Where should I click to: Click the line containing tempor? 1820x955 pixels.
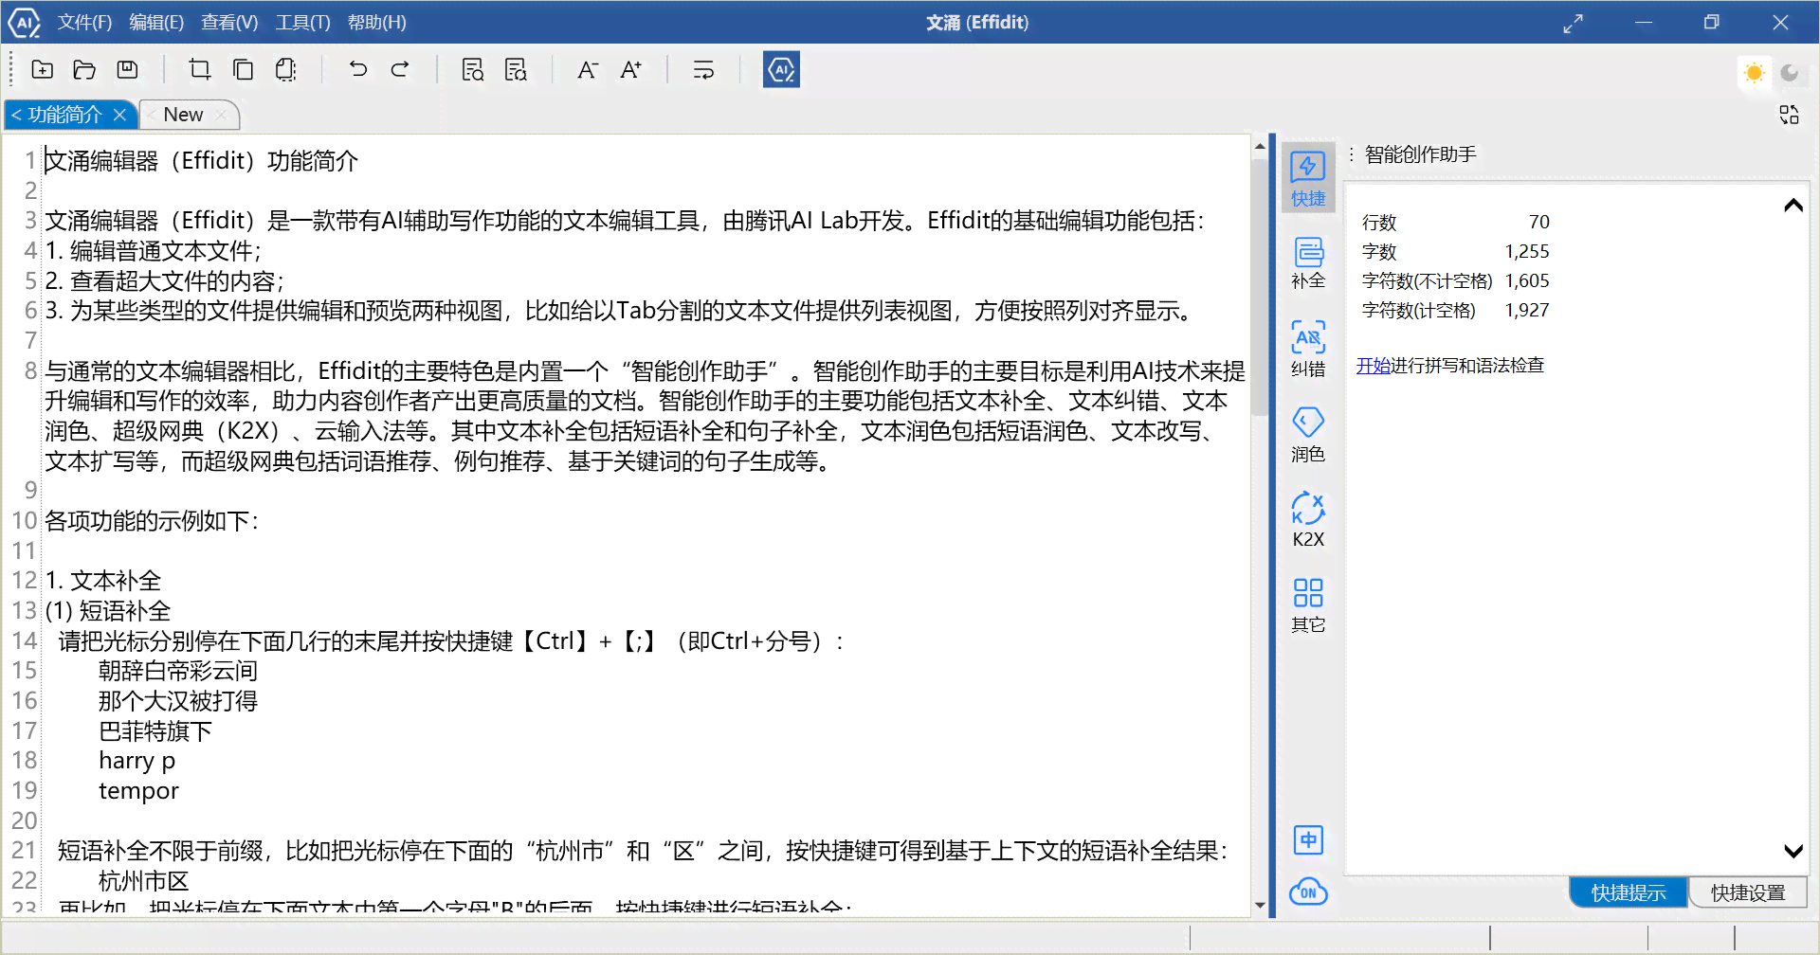click(x=138, y=791)
